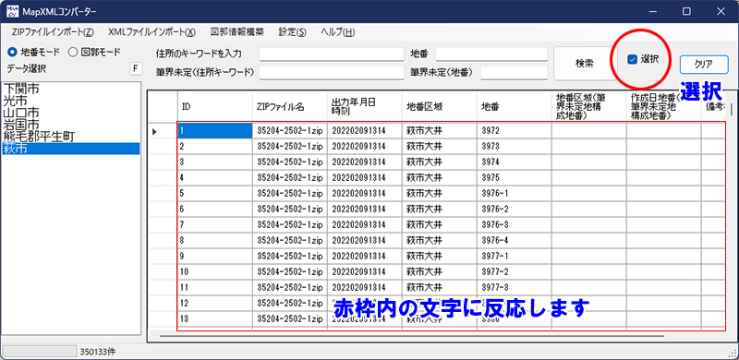Click 地番 cell 3976-2
The width and height of the screenshot is (739, 360).
pyautogui.click(x=515, y=210)
